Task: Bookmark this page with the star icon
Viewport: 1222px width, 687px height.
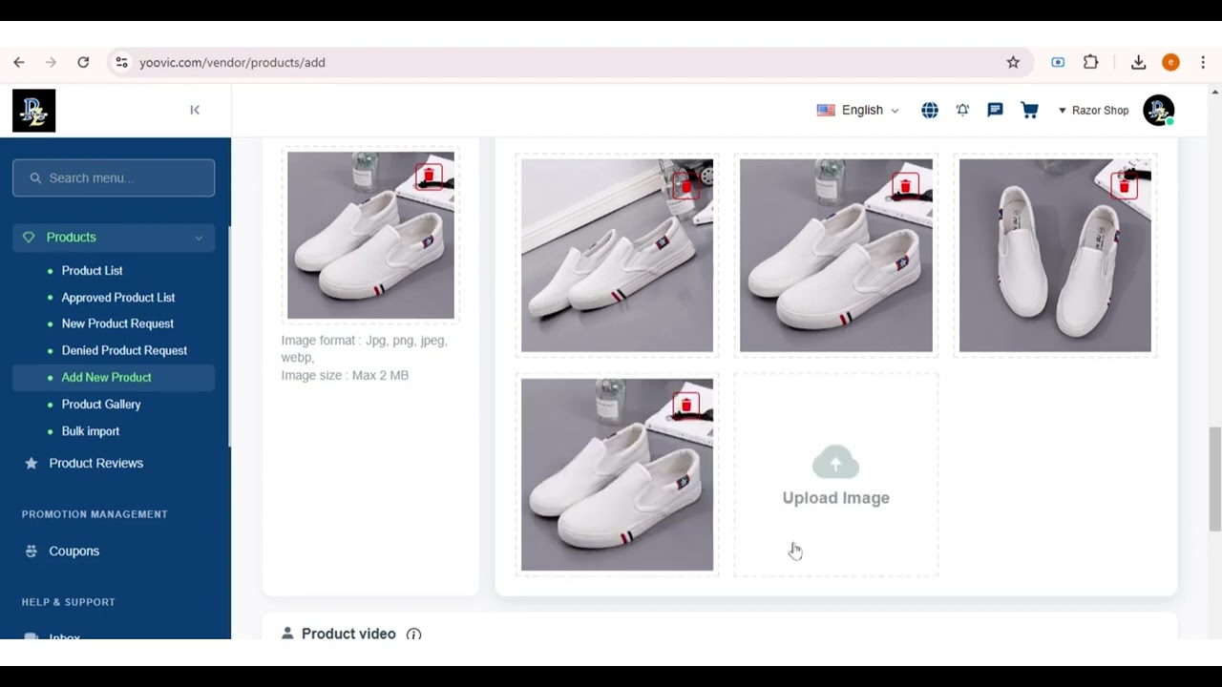Action: click(1013, 62)
